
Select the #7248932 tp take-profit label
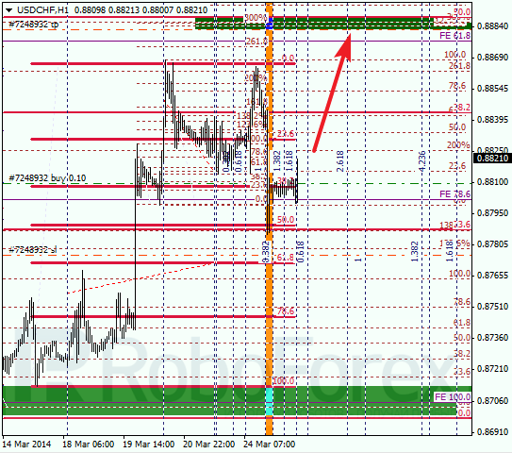pos(34,25)
